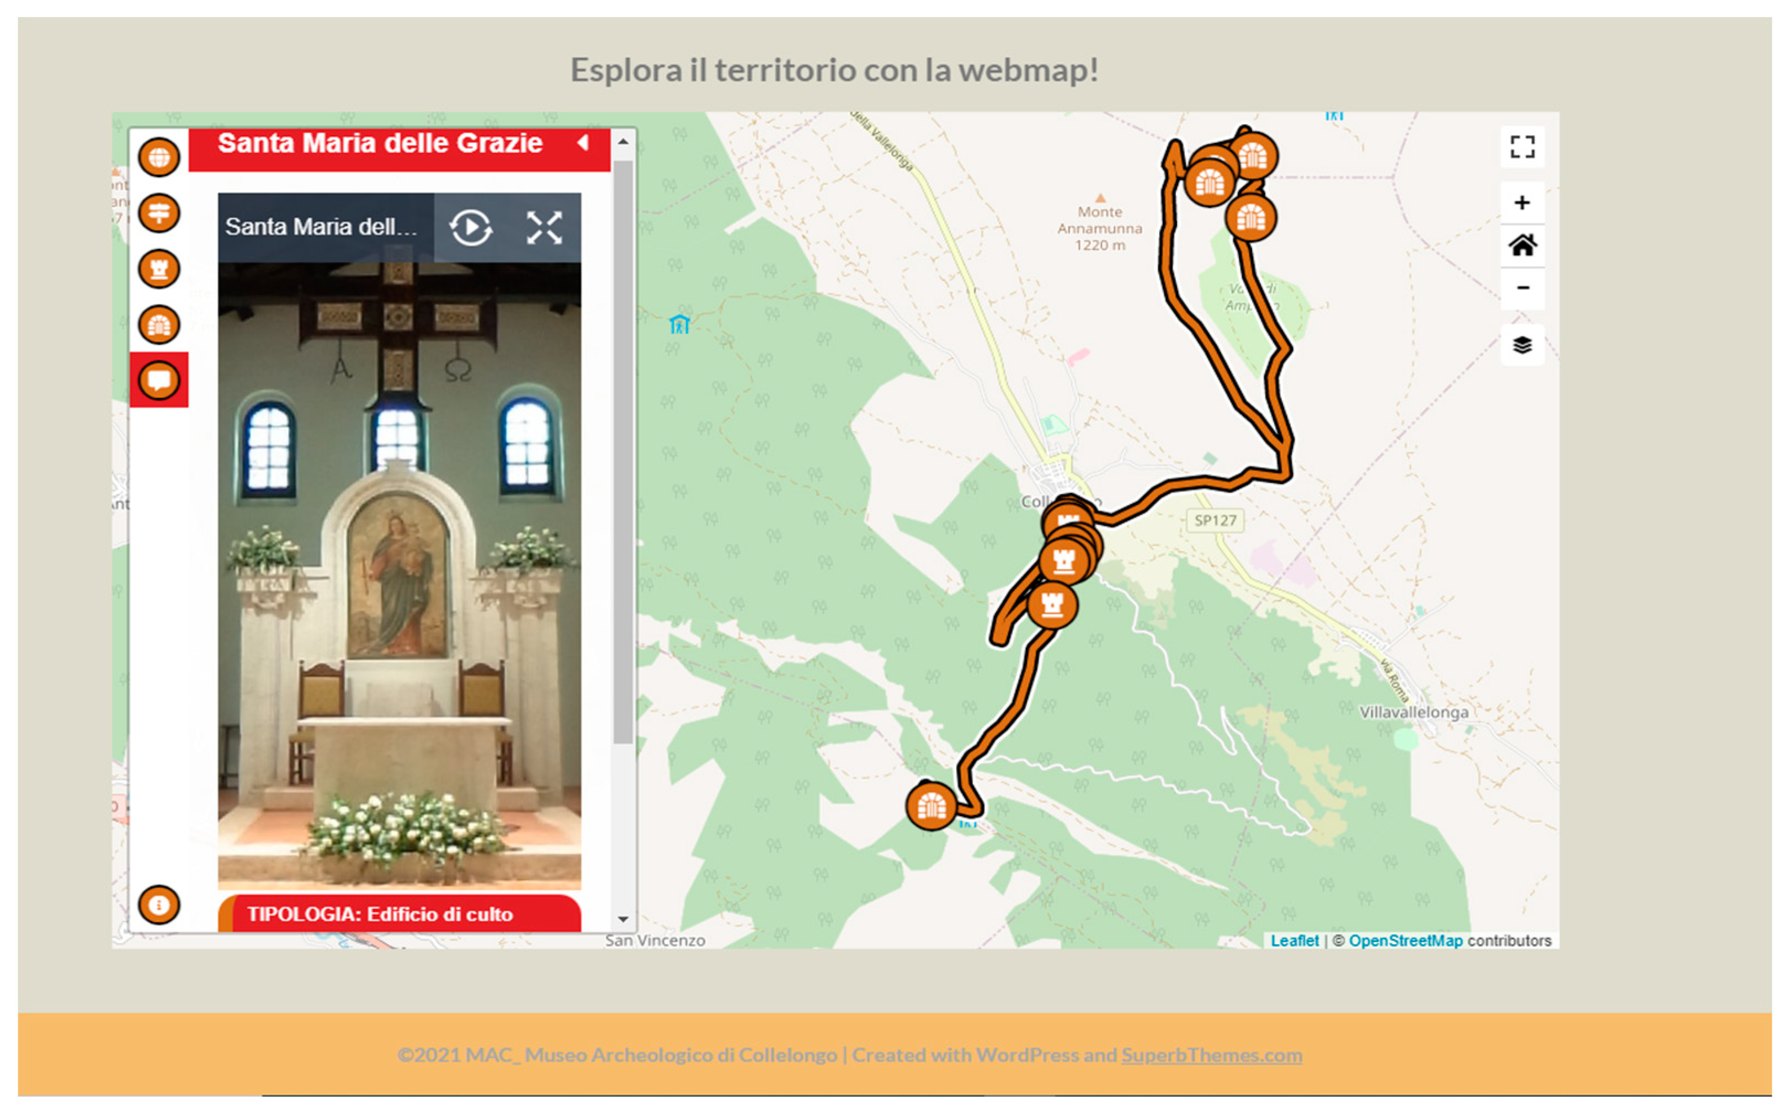1789x1117 pixels.
Task: Zoom out on the map
Action: [x=1522, y=287]
